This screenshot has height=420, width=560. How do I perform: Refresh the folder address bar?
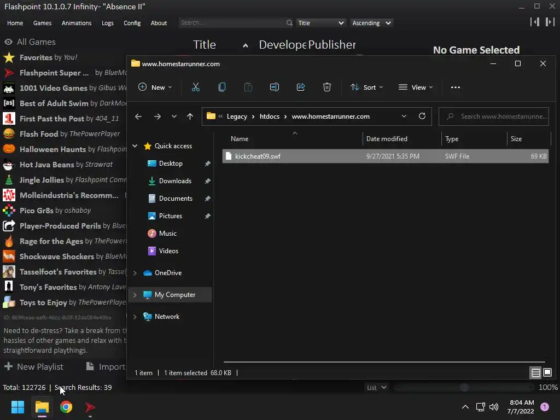click(x=422, y=116)
